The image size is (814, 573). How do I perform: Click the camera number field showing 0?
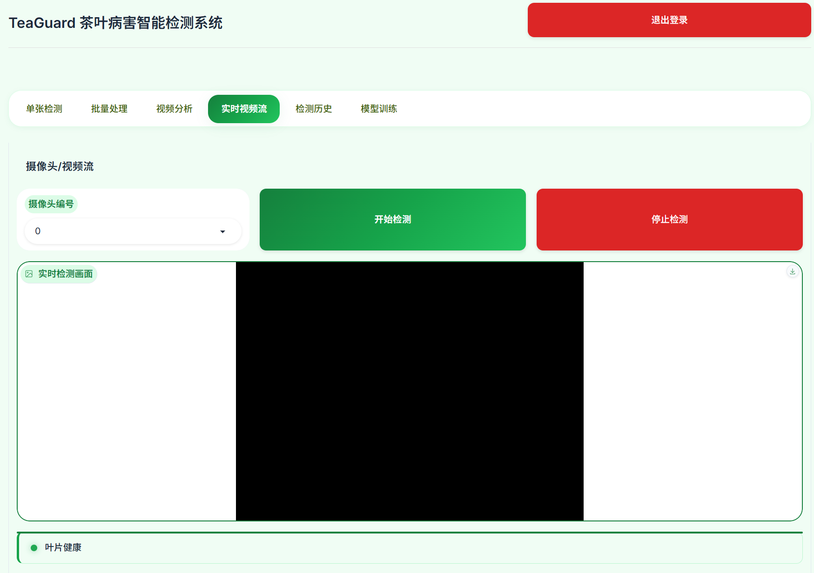[133, 231]
